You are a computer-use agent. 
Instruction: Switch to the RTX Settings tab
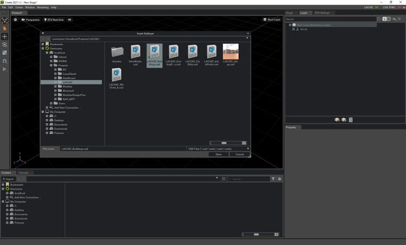coord(323,12)
